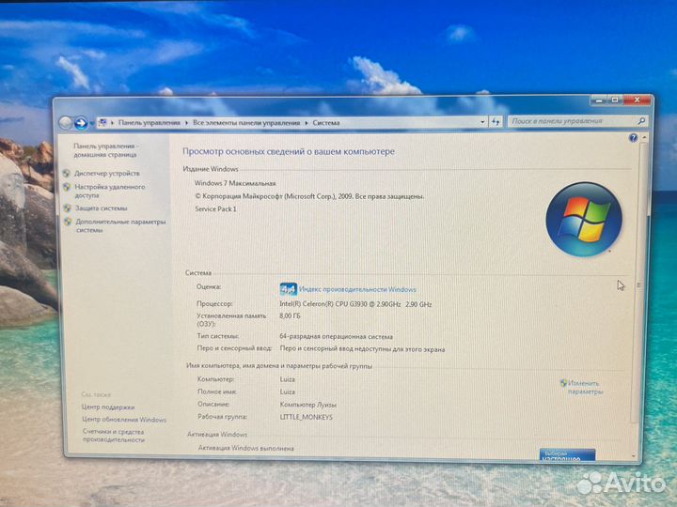Click the processor text 'Intel(R) Celeron(R) CPU G3930'
The image size is (677, 507).
coord(323,304)
